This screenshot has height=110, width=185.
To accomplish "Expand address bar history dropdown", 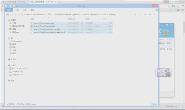I will [x=136, y=15].
